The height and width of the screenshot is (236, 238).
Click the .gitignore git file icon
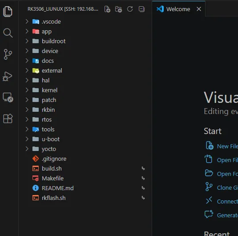[x=36, y=159]
